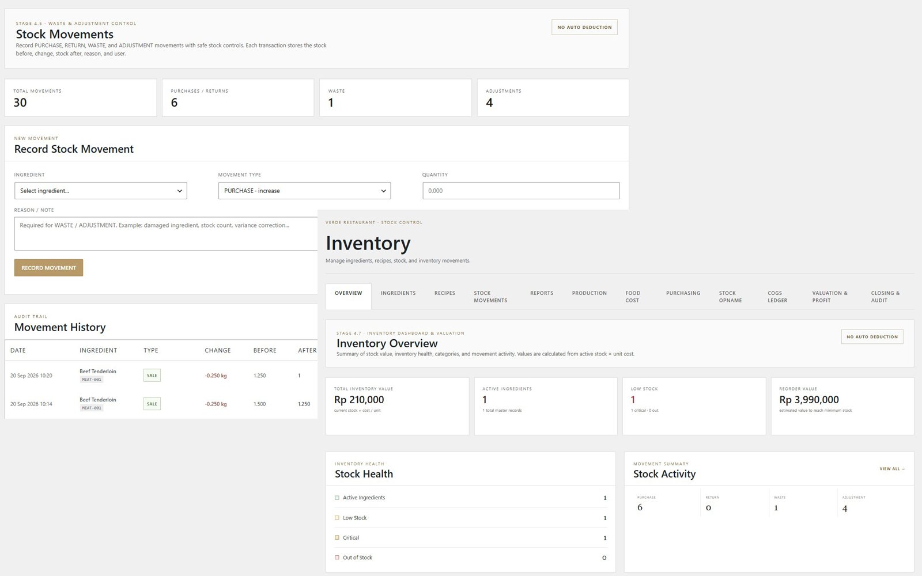
Task: Click the Active Ingredients card count
Action: pyautogui.click(x=485, y=400)
